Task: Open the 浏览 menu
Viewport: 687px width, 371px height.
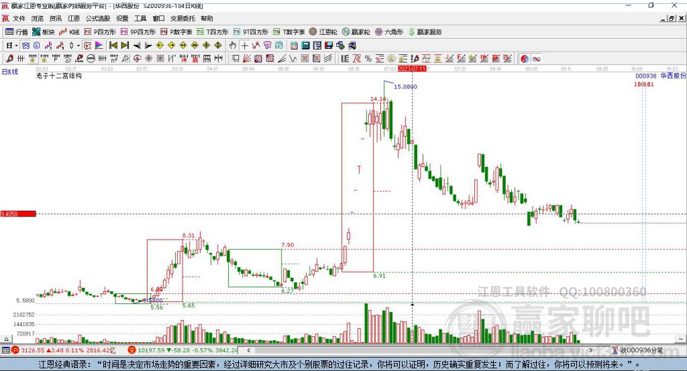Action: [x=38, y=18]
